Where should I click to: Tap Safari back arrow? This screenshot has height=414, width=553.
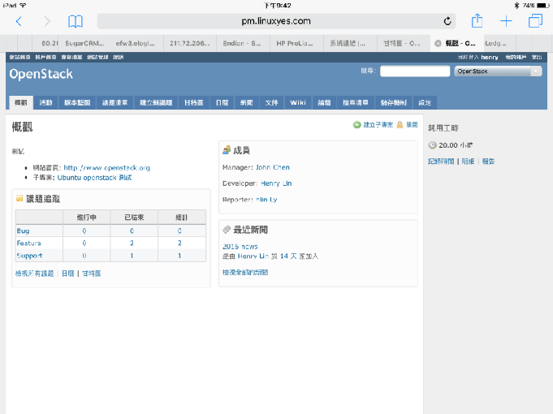(19, 21)
